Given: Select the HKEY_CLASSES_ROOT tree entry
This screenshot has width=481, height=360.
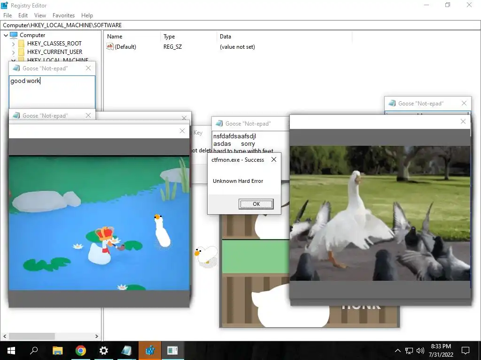Looking at the screenshot, I should (54, 44).
